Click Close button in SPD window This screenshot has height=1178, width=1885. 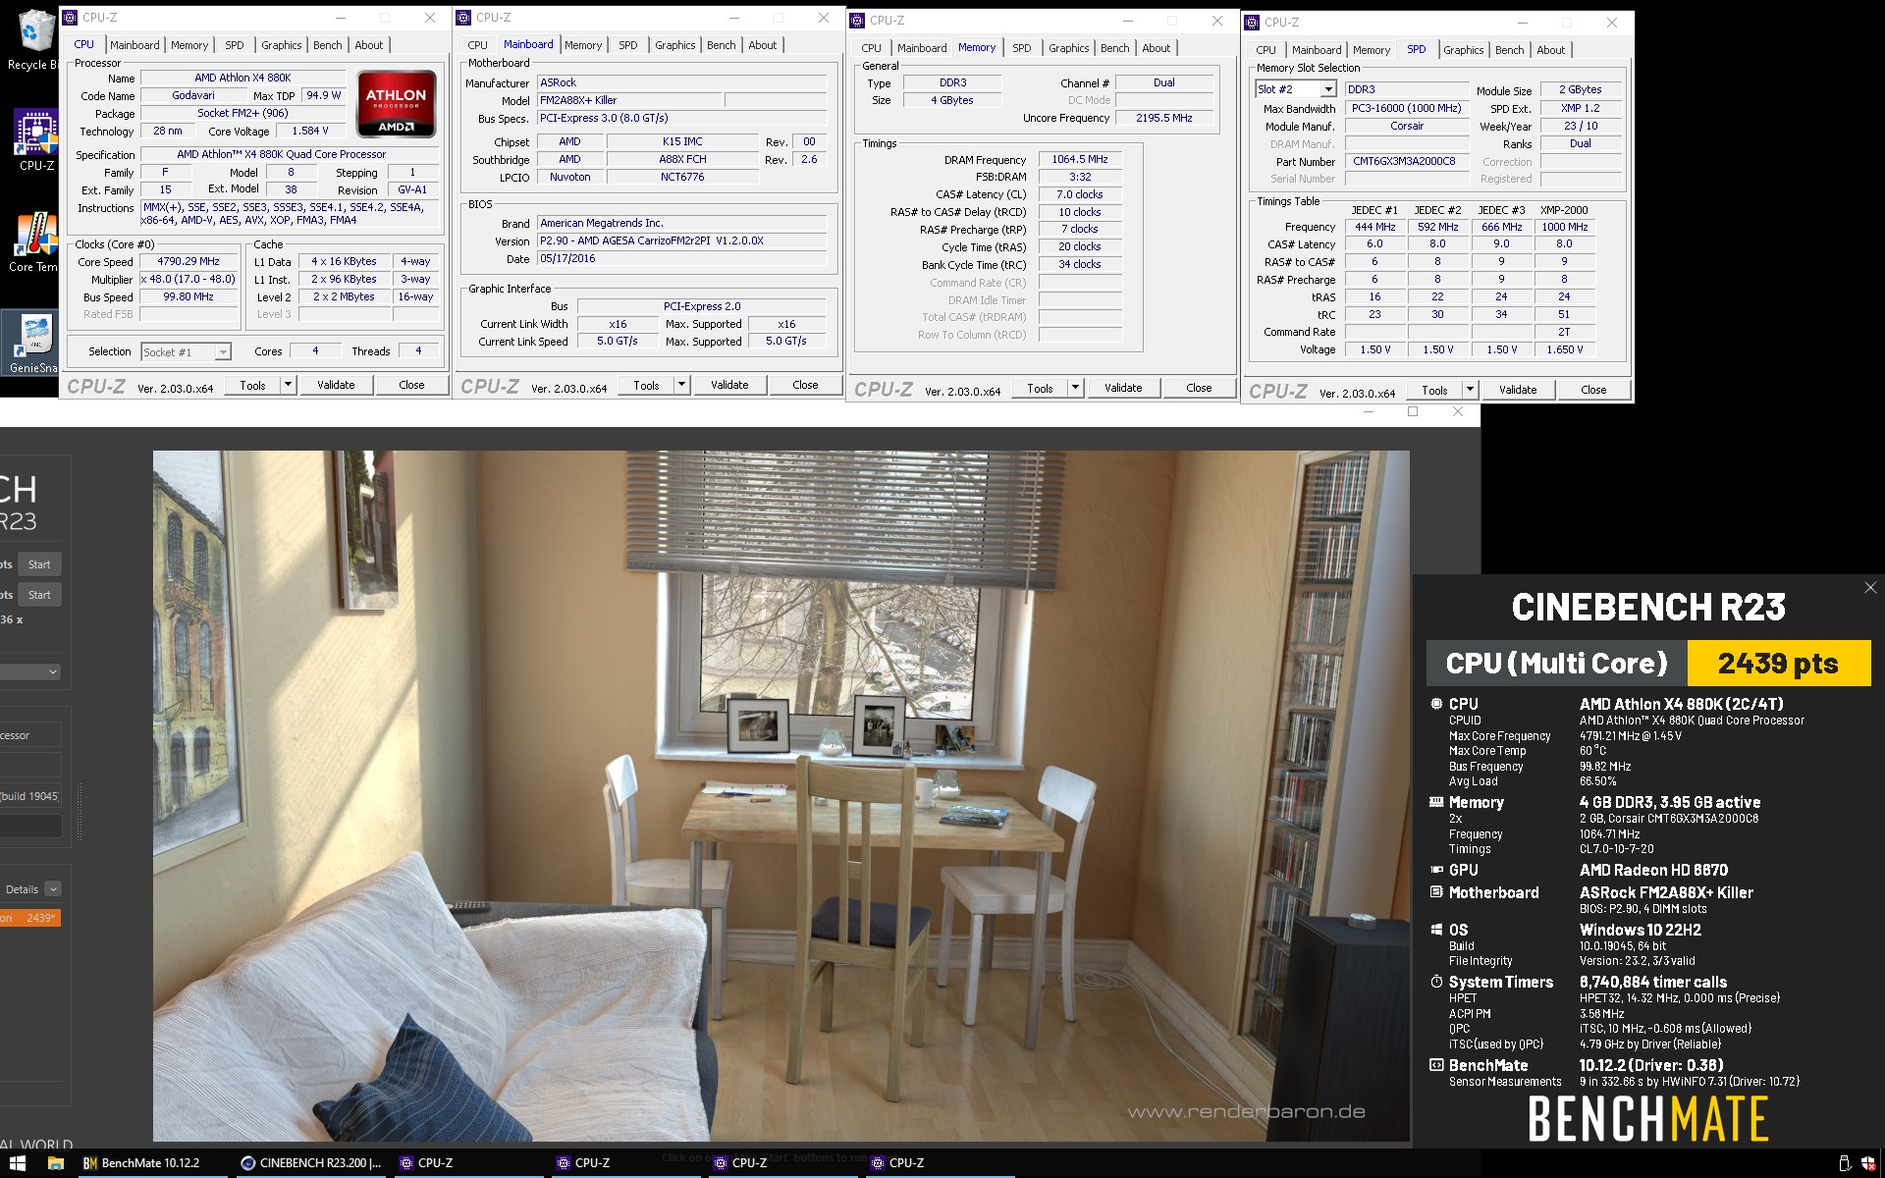[1593, 390]
